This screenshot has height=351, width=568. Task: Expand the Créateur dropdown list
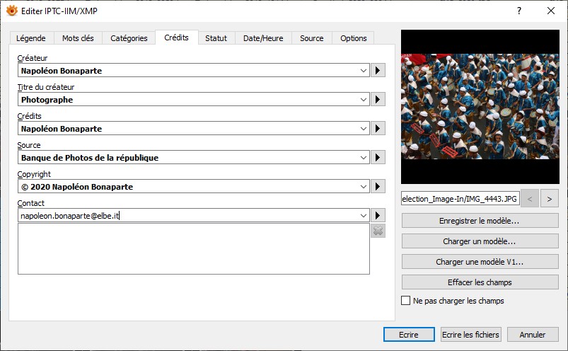pyautogui.click(x=364, y=71)
